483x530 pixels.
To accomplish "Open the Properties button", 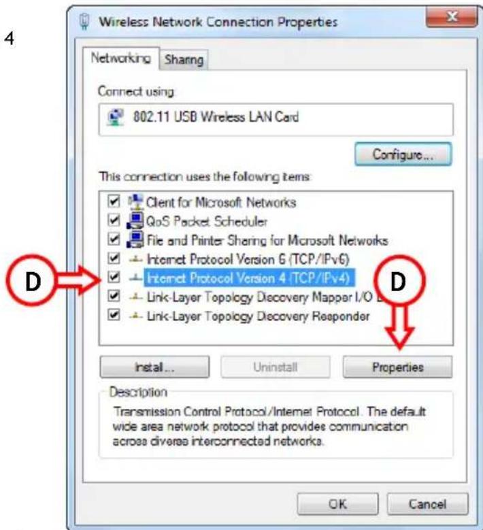I will 397,367.
